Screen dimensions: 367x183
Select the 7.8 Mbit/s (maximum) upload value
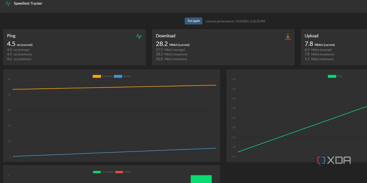[x=319, y=54]
